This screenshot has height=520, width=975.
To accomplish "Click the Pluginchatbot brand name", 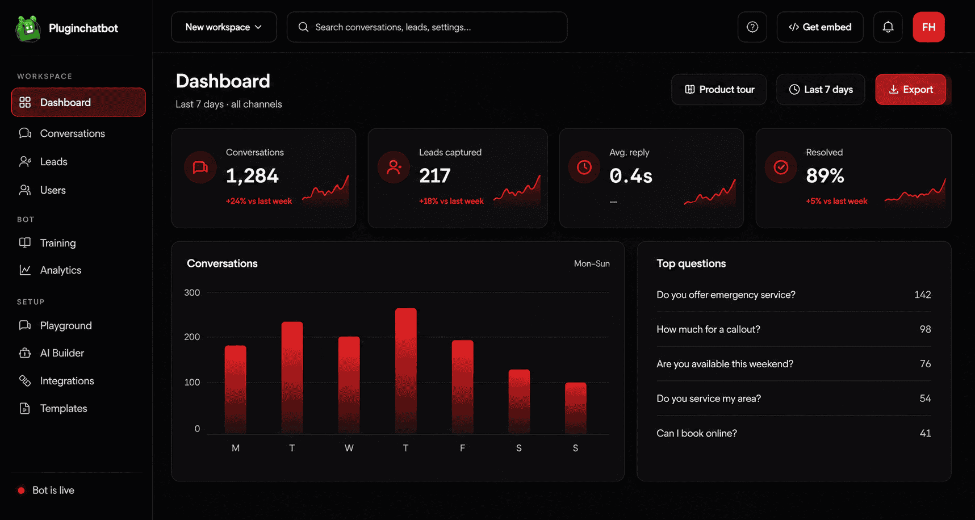I will (x=83, y=28).
